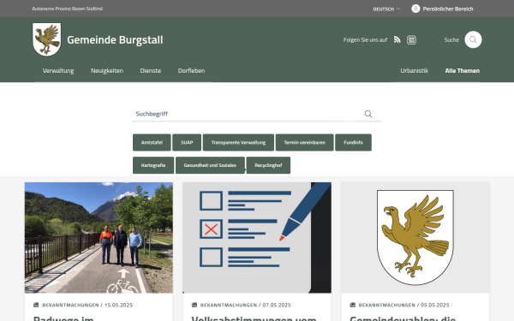Click BEKANNTMACHUNGEN label dated 07.05.2025
This screenshot has height=321, width=514.
tap(229, 305)
